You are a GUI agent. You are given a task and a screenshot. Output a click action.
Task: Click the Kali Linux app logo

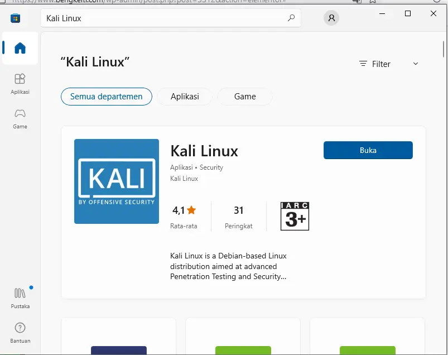tap(117, 181)
